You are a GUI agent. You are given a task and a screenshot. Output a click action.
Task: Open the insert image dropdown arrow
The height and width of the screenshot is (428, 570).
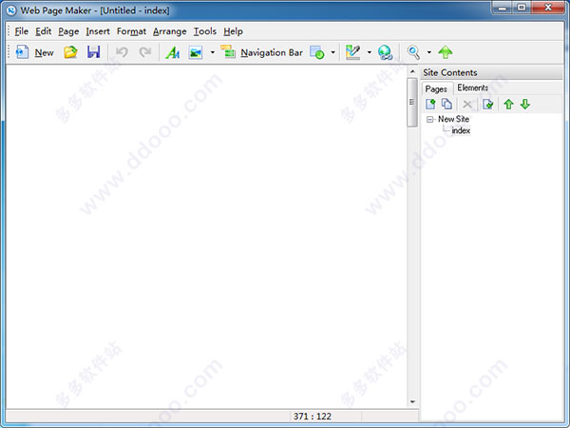click(x=212, y=52)
